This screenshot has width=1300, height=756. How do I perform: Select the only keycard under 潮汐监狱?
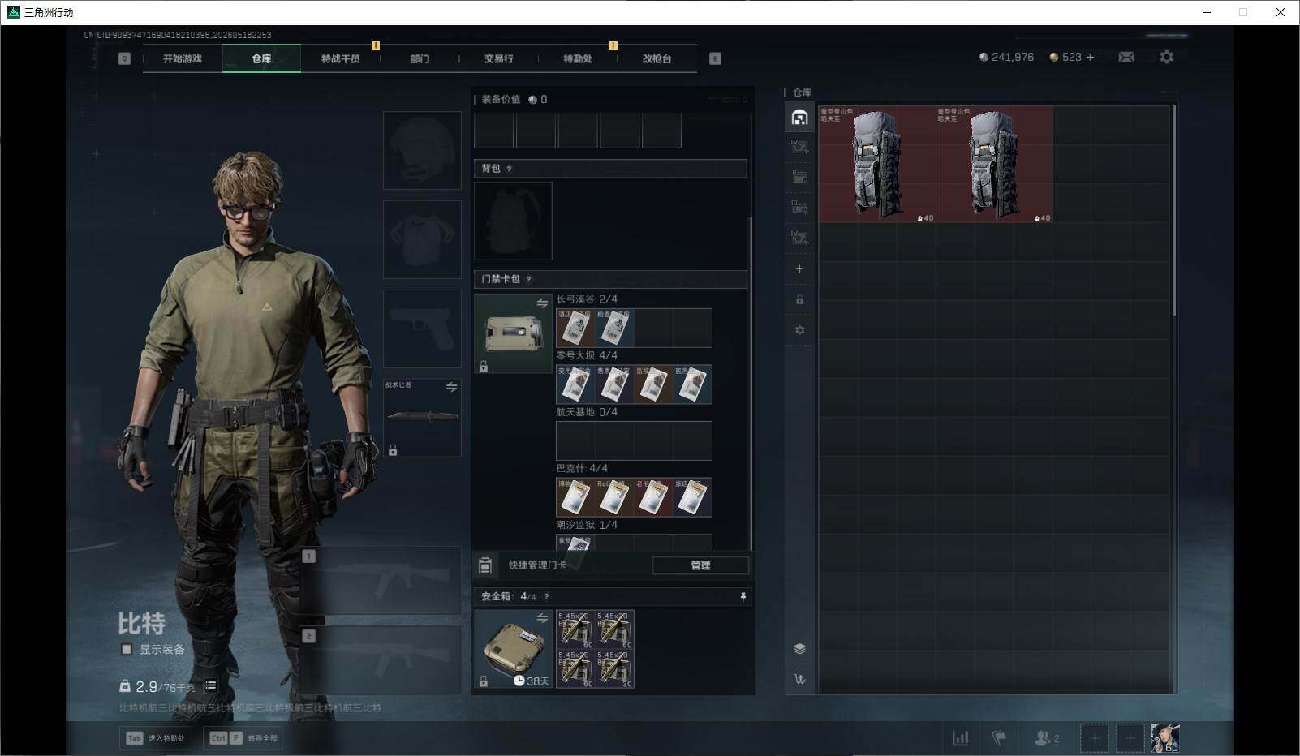pos(575,543)
